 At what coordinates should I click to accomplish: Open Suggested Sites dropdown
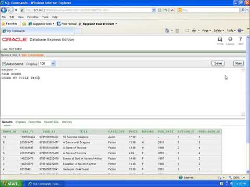click(42, 24)
